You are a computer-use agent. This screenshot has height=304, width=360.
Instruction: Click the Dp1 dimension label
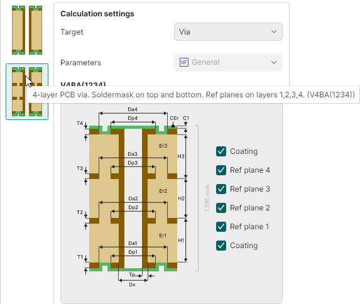[133, 252]
